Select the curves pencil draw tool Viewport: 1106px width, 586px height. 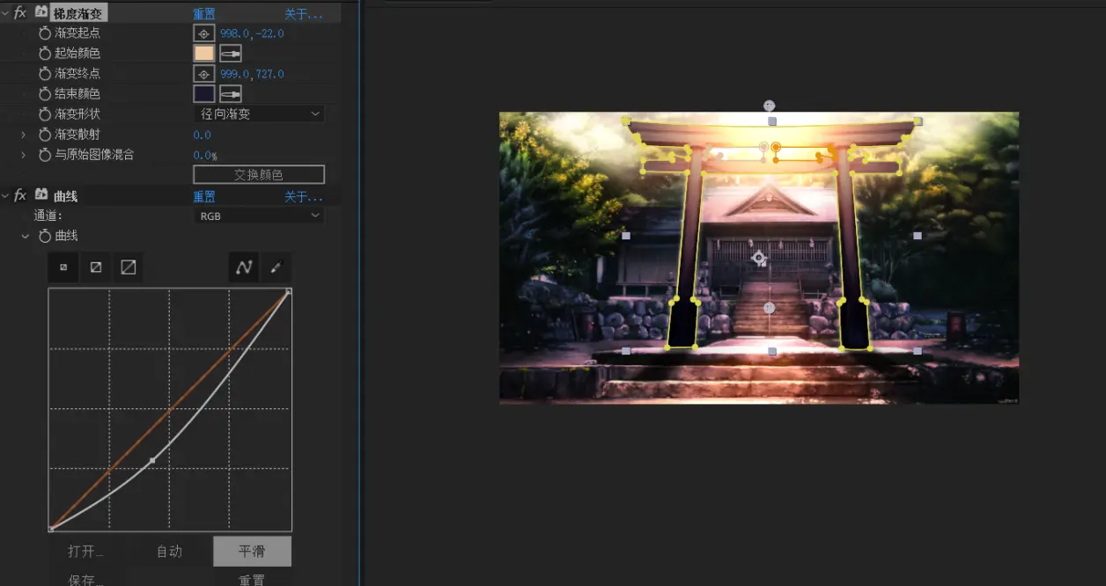pyautogui.click(x=276, y=267)
